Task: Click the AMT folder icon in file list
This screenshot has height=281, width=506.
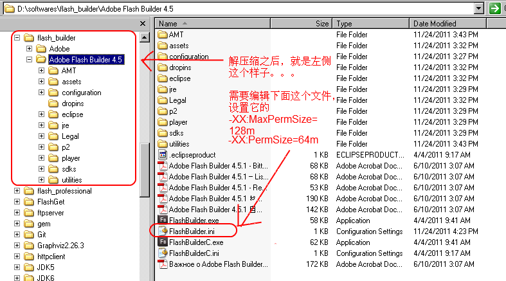Action: point(163,34)
